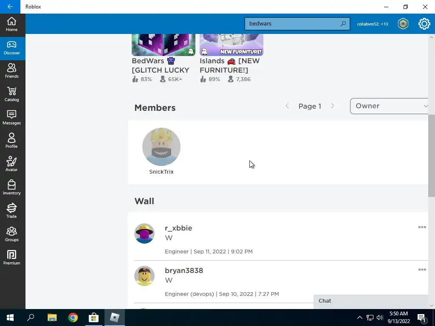Screen dimensions: 435x326
Task: Open the network tray icon
Action: [x=370, y=318]
